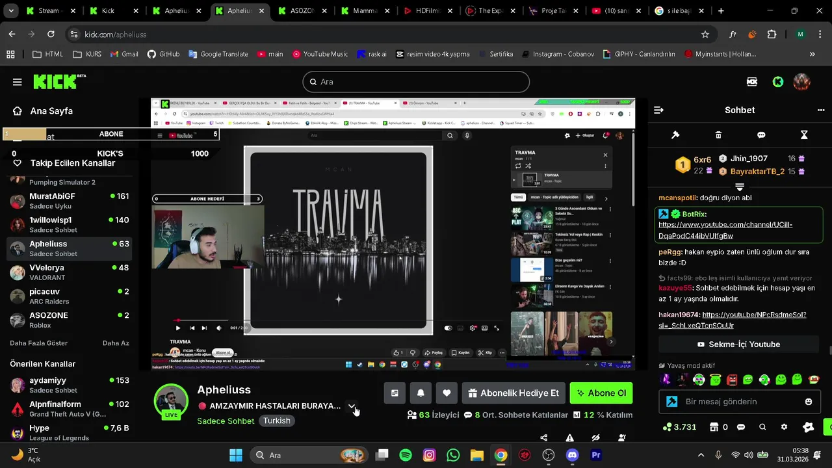Toggle follow heart for Apheliuss
Image resolution: width=832 pixels, height=468 pixels.
pos(447,393)
